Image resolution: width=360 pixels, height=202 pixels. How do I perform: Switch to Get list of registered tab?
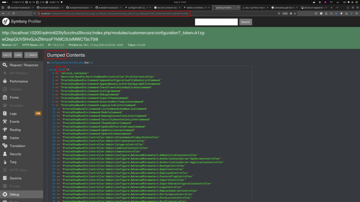pos(314,8)
